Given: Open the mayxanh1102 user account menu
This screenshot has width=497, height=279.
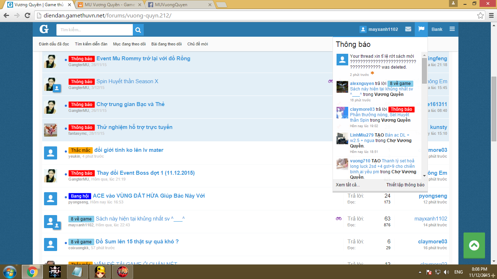Looking at the screenshot, I should (x=379, y=29).
